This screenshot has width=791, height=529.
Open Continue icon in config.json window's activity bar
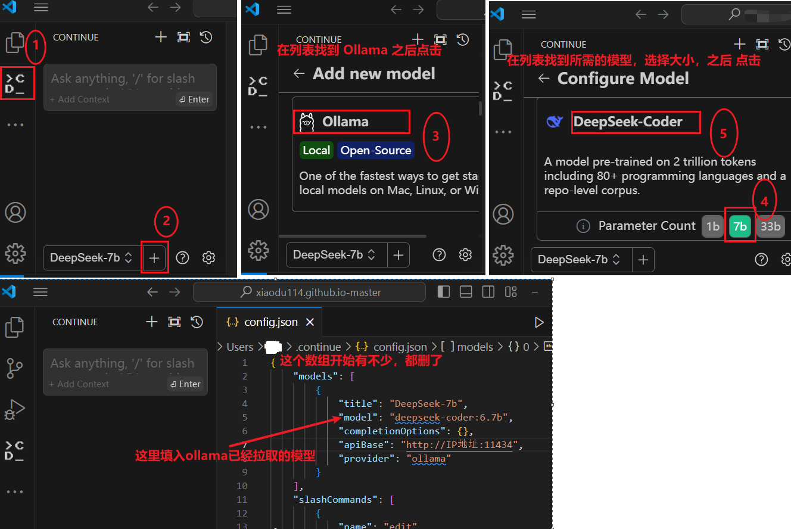[14, 451]
